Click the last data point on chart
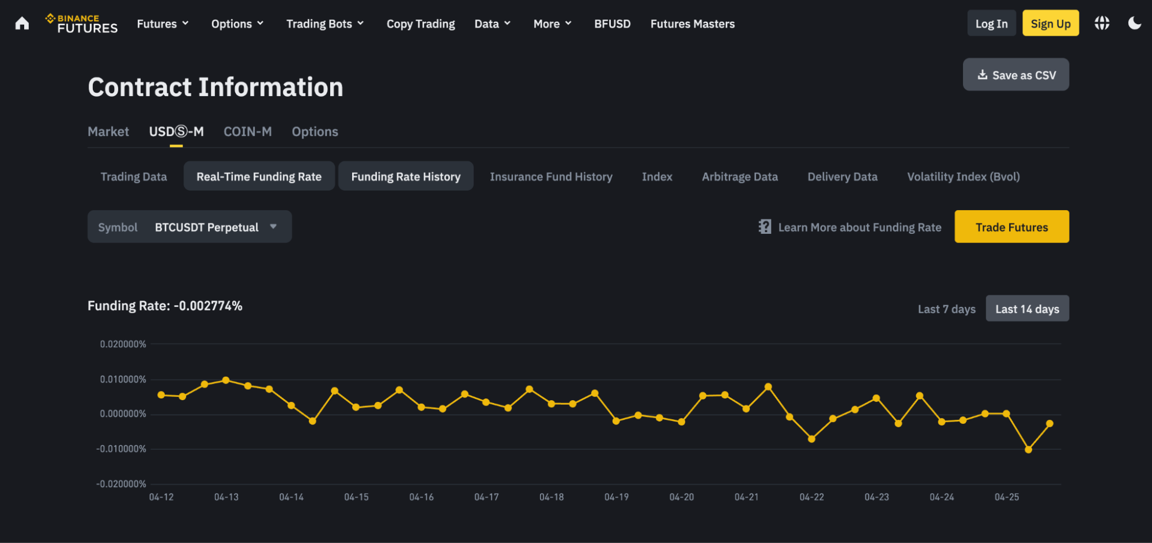The width and height of the screenshot is (1152, 543). pyautogui.click(x=1049, y=424)
